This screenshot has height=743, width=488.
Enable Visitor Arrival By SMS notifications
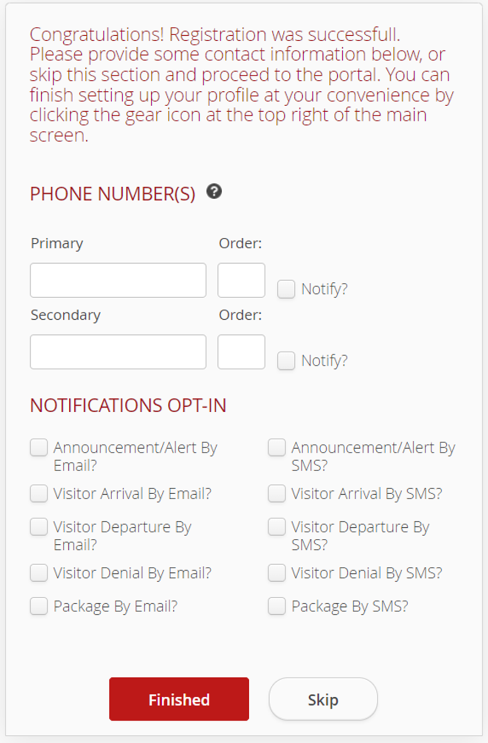[277, 494]
